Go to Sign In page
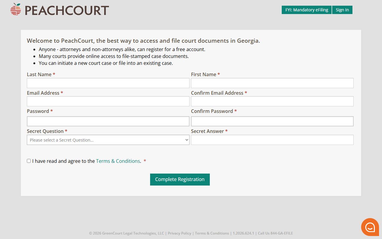The image size is (382, 239). tap(342, 10)
